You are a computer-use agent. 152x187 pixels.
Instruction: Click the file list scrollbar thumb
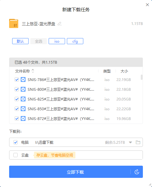pos(142,77)
